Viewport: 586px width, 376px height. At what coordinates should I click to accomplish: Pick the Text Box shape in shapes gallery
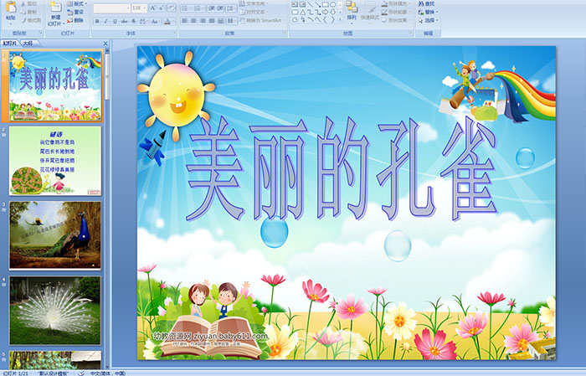[x=295, y=4]
